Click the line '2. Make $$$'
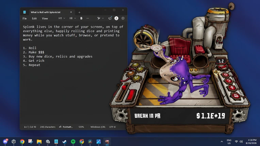This screenshot has height=146, width=260. tap(34, 52)
